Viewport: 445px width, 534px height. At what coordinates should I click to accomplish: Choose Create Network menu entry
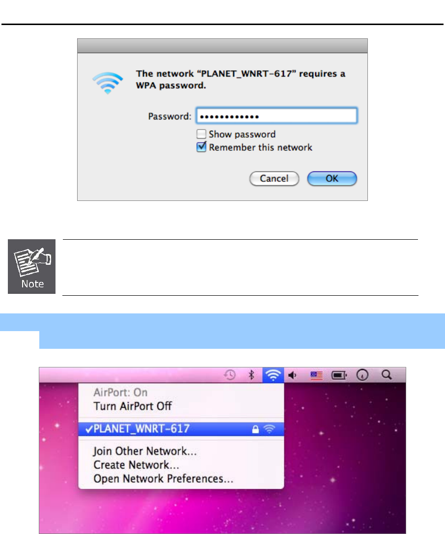coord(136,465)
